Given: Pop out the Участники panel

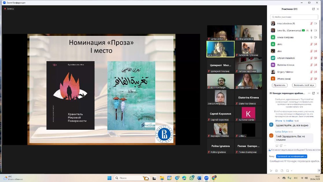Looking at the screenshot, I should point(313,9).
